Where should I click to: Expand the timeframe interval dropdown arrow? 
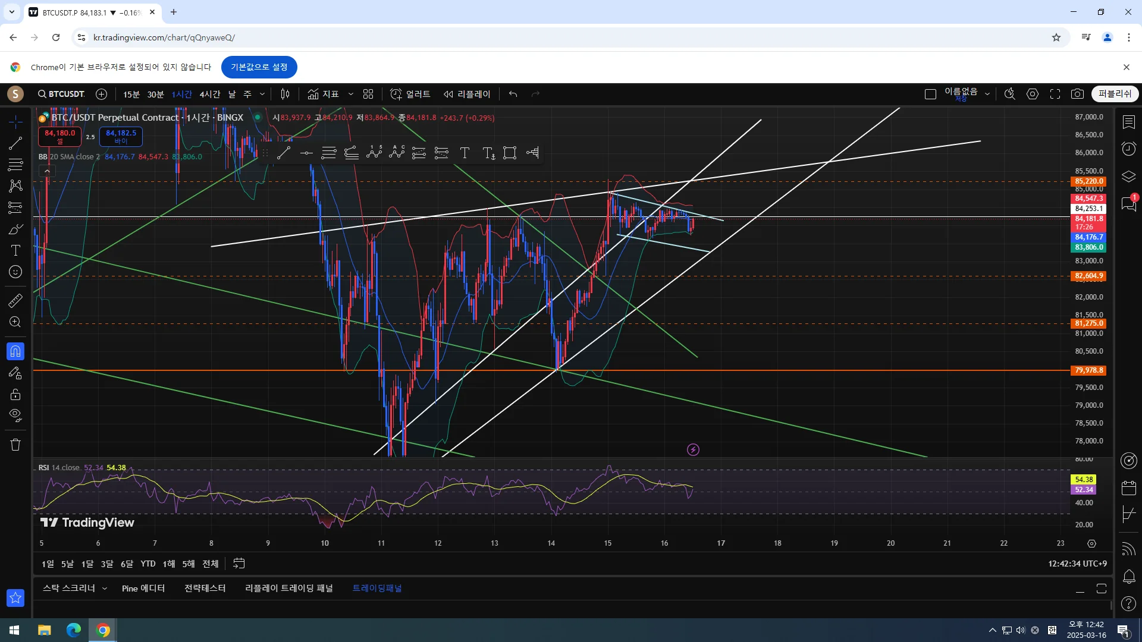tap(262, 94)
